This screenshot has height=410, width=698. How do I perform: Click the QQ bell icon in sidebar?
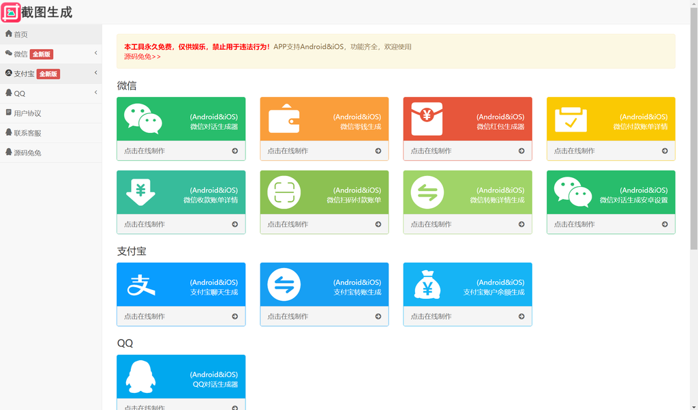click(8, 93)
